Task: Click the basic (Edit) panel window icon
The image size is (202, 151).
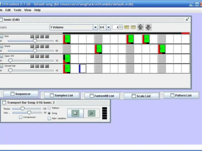Action: click(x=1, y=20)
